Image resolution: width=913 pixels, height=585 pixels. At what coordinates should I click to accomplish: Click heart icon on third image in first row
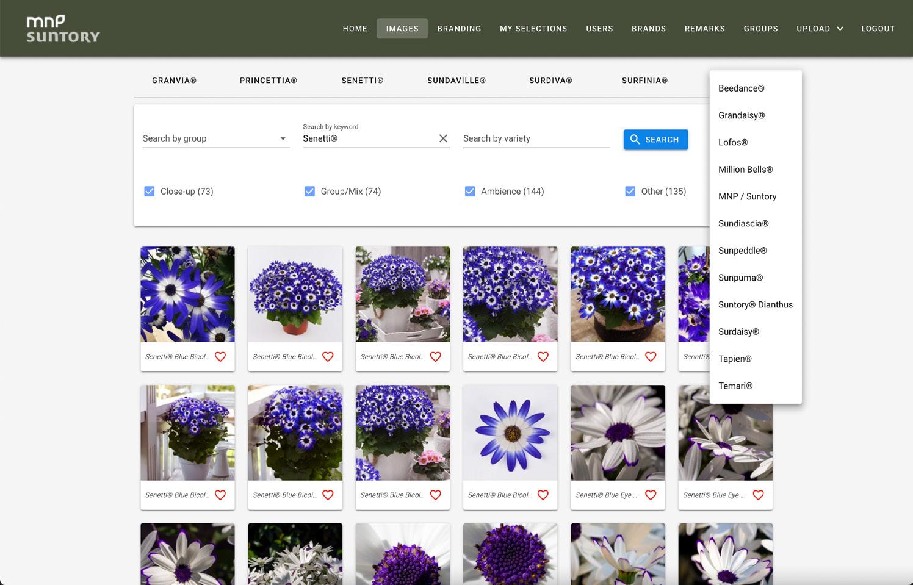[435, 357]
